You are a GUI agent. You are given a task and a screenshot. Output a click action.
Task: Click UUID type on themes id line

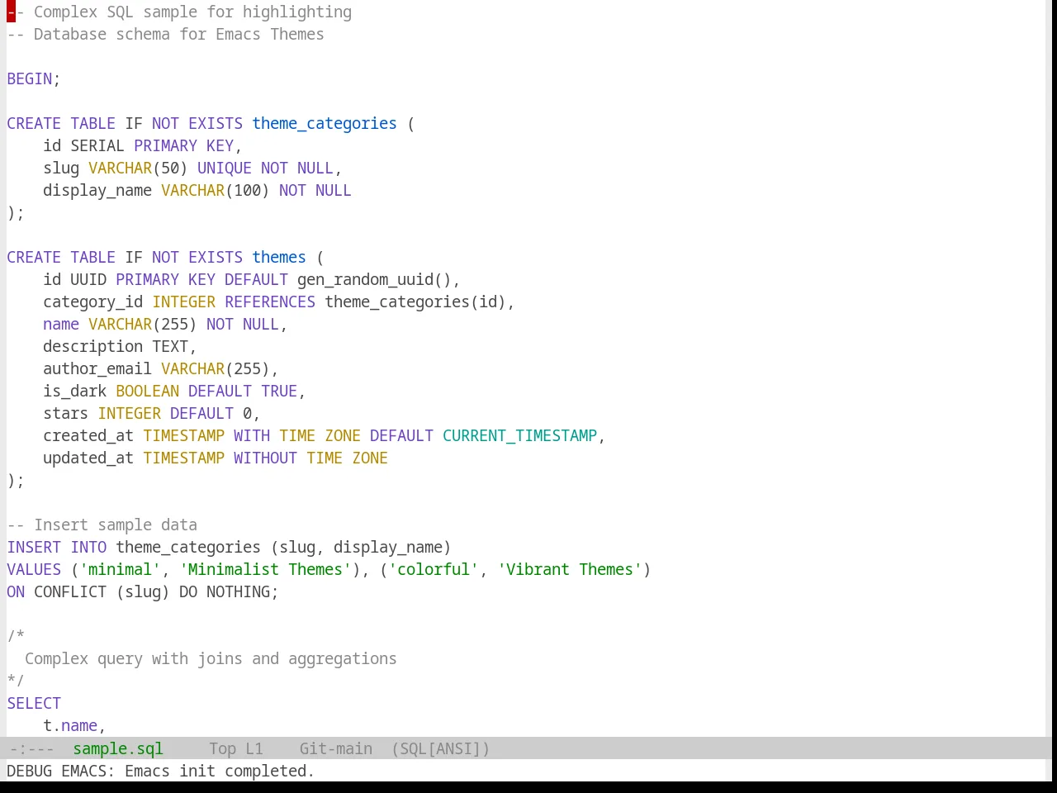88,279
